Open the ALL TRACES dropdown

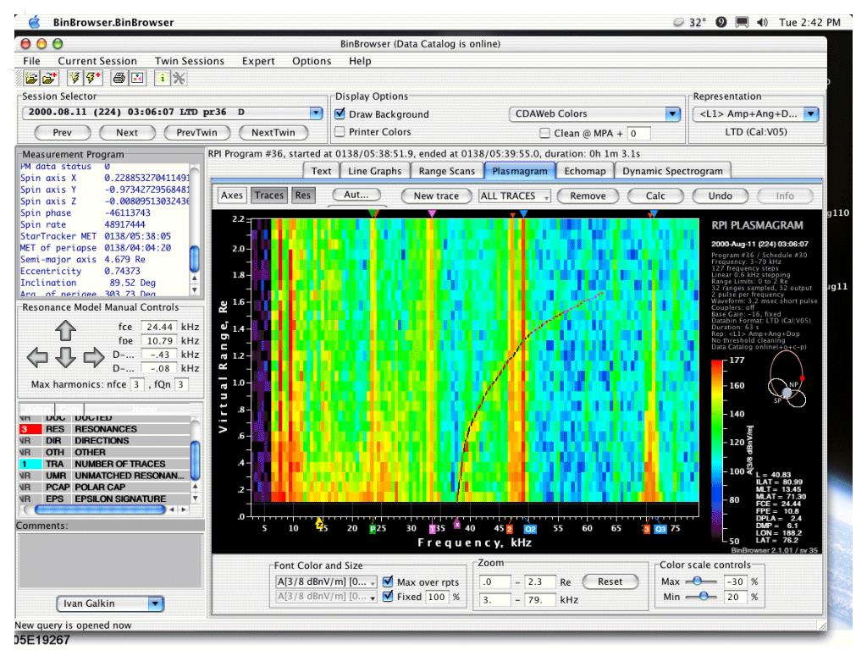click(514, 196)
